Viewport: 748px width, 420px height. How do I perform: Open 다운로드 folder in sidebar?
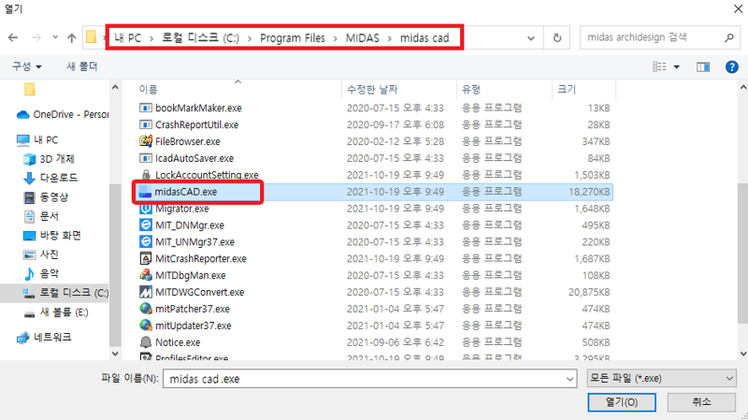[x=50, y=178]
